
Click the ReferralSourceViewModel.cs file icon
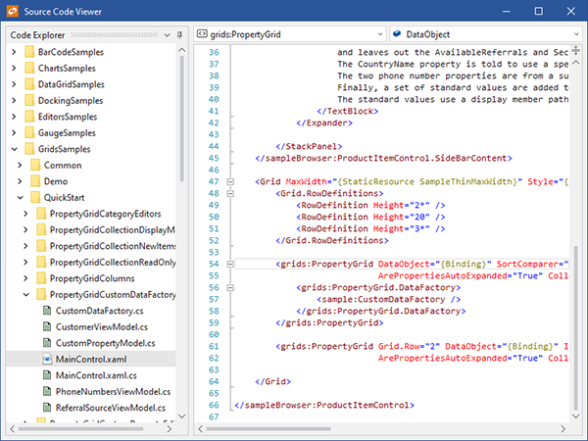pyautogui.click(x=47, y=408)
